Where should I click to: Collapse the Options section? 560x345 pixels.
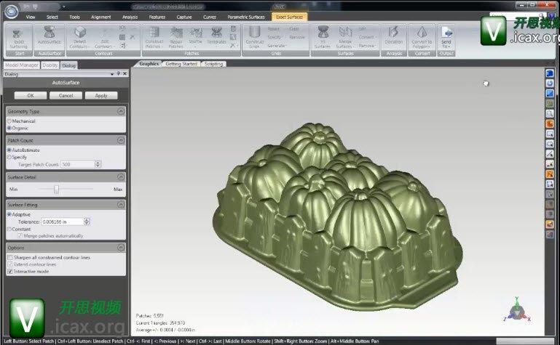(x=121, y=248)
